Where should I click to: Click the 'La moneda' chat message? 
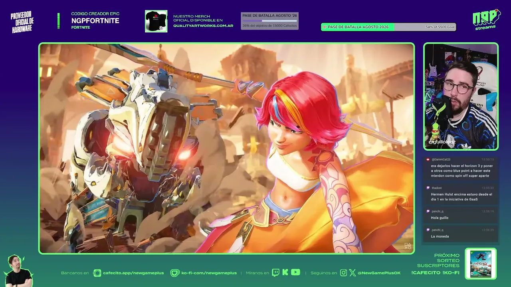[440, 236]
